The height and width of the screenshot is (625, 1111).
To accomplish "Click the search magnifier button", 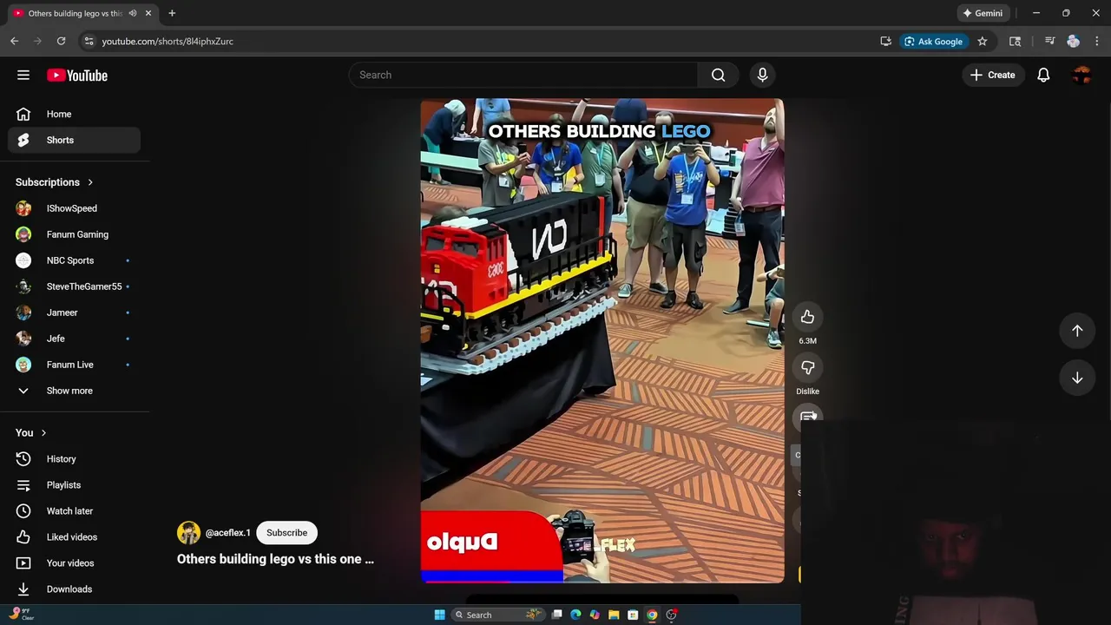I will pyautogui.click(x=719, y=75).
